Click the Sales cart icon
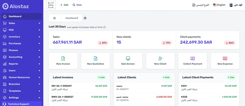Screen dimensions: 245x106 point(5,23)
